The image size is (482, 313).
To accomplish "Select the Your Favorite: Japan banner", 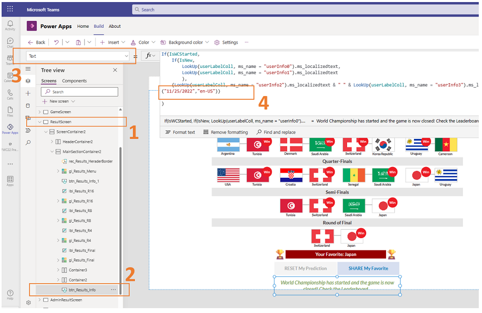I will (336, 254).
